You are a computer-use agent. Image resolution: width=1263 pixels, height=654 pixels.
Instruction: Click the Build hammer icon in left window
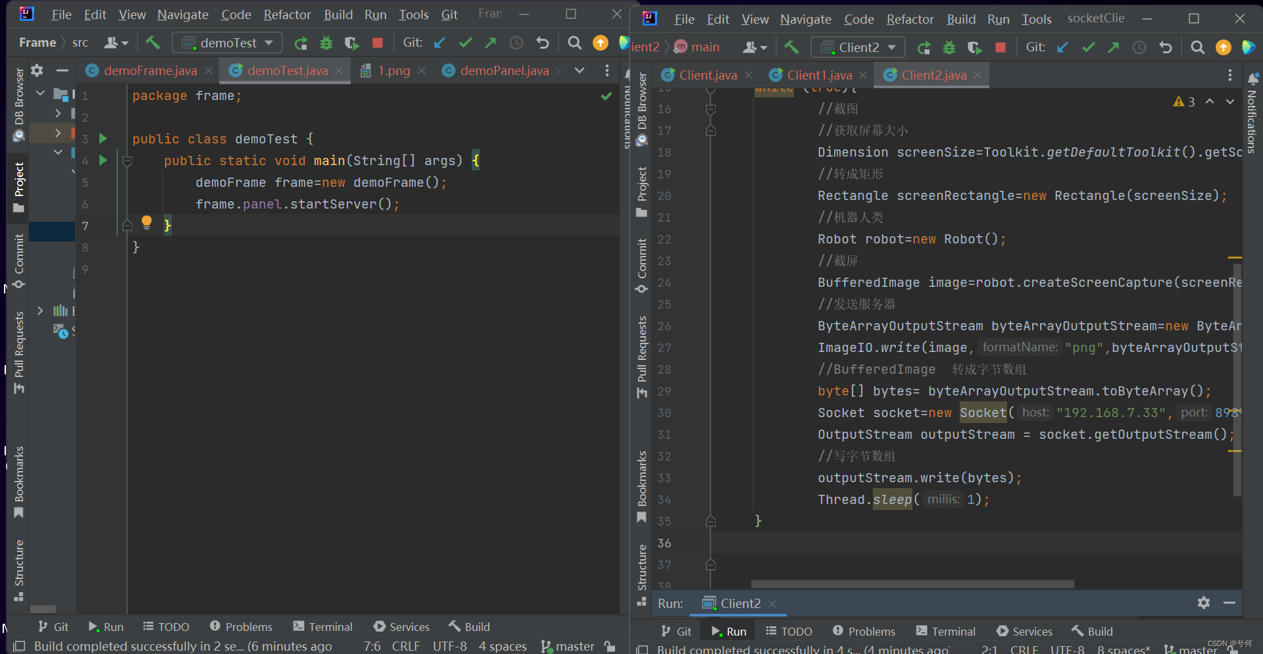(153, 43)
